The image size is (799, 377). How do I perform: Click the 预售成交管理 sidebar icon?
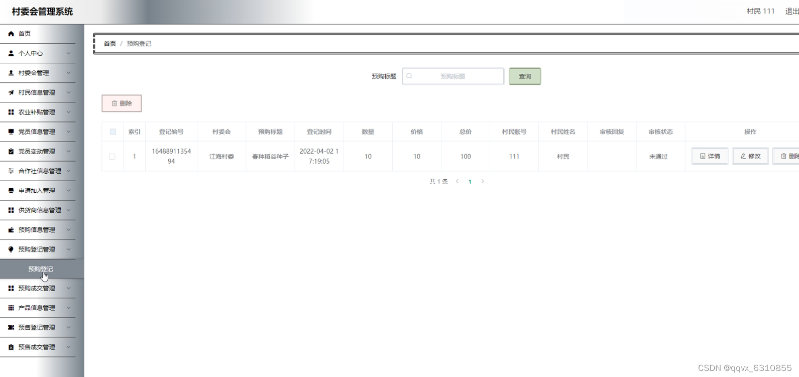[11, 347]
